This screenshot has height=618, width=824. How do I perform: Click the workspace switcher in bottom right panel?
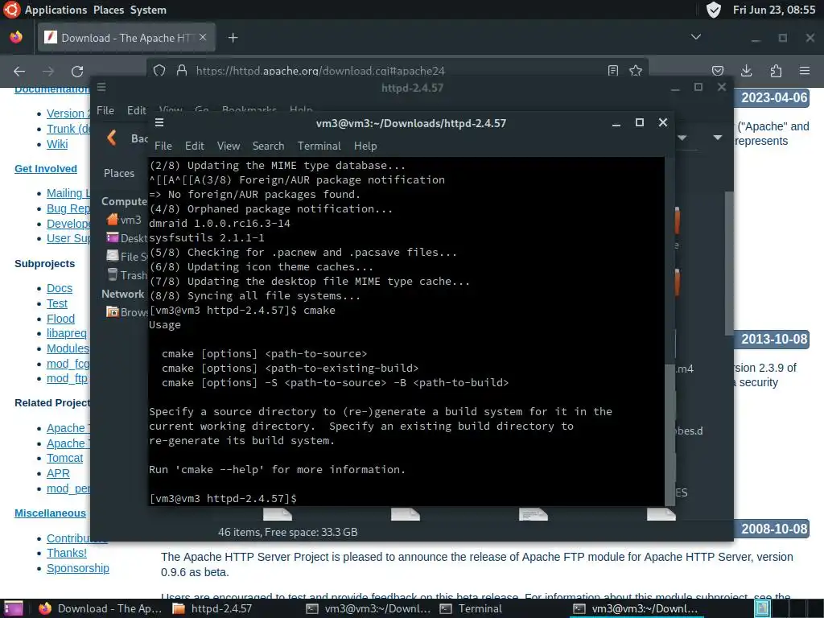coord(789,608)
